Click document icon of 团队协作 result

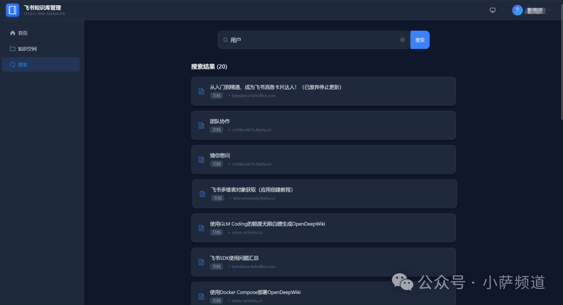click(x=201, y=125)
